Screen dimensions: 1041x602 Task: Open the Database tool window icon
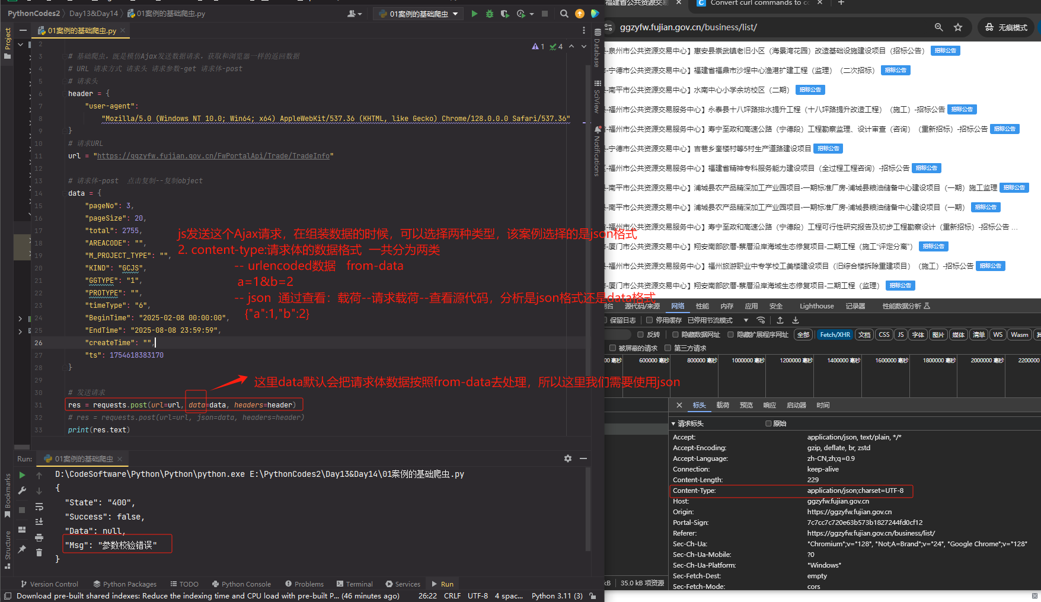[x=598, y=33]
